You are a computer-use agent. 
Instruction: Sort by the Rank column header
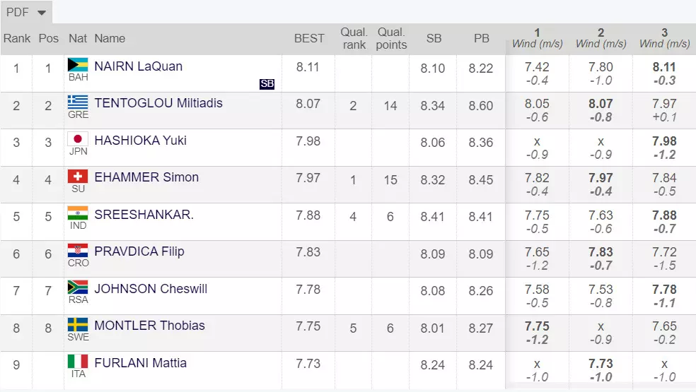coord(17,39)
